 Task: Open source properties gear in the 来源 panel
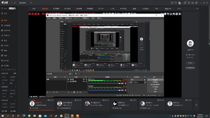(x=74, y=92)
